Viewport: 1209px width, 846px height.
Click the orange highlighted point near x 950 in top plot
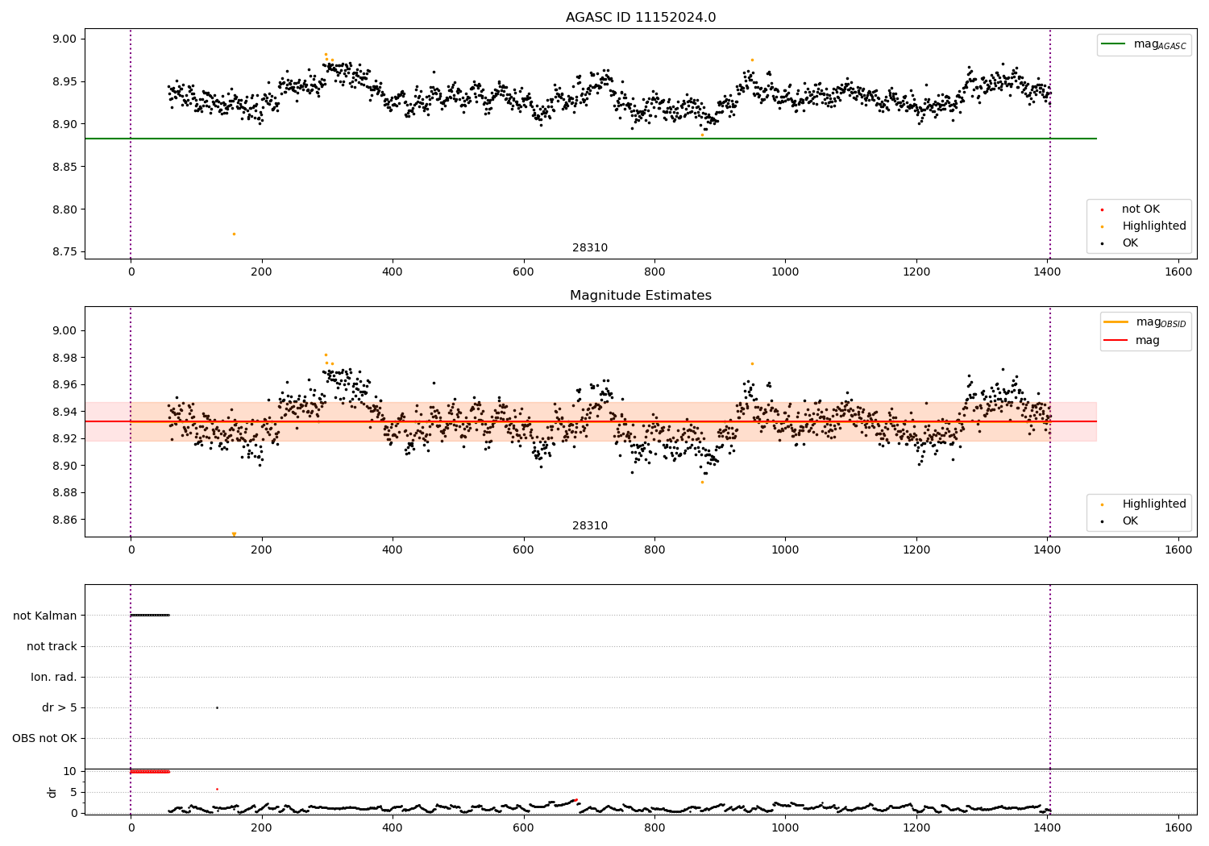[x=752, y=60]
